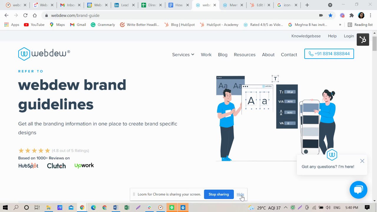Open the 'Write Better Headli...' bookmark
The image size is (377, 212).
[x=140, y=25]
